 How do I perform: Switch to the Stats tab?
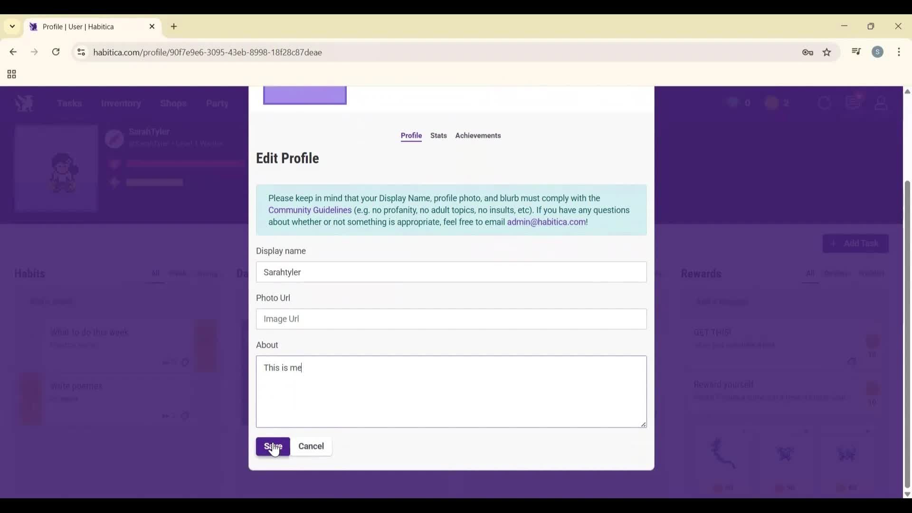coord(438,135)
